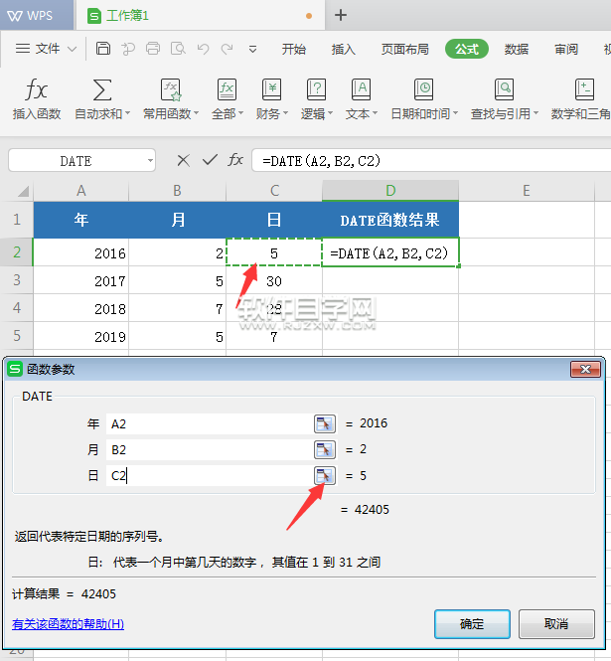Click the Save icon in quick toolbar
The height and width of the screenshot is (661, 611).
(102, 49)
